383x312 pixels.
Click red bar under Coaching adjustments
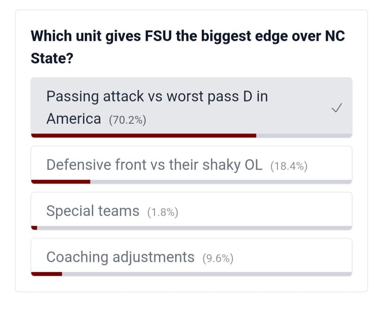point(46,274)
